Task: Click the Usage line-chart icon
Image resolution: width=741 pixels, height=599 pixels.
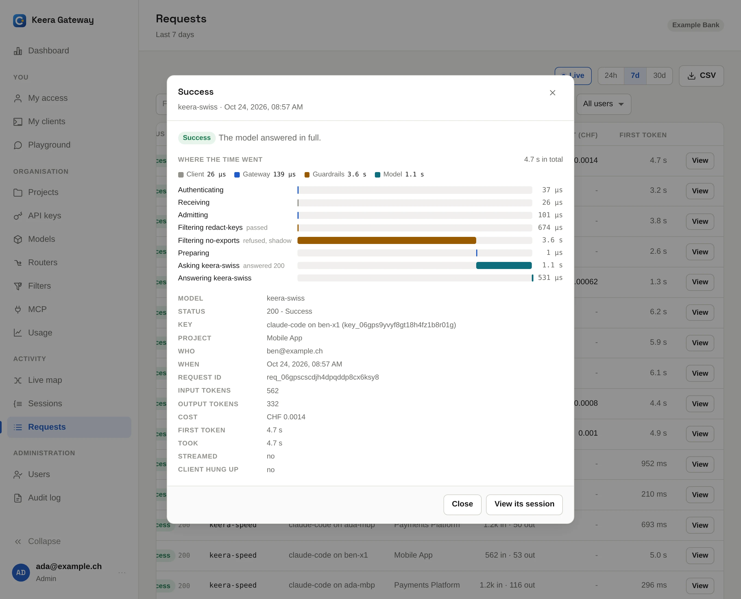Action: pyautogui.click(x=18, y=333)
